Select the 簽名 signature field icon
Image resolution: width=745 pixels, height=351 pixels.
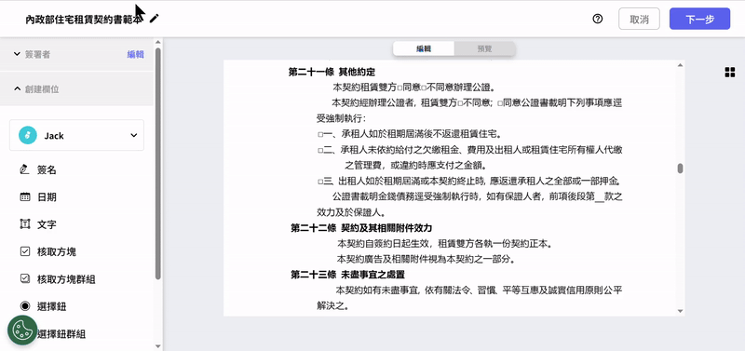[x=25, y=169]
